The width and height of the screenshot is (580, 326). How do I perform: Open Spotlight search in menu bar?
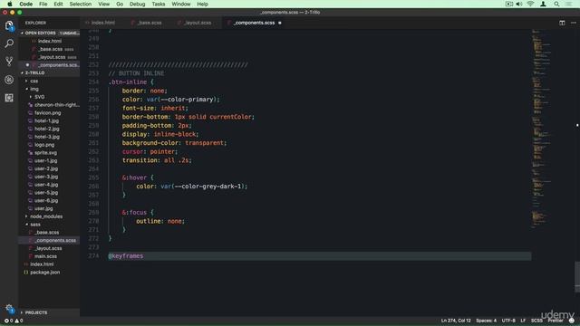[556, 4]
